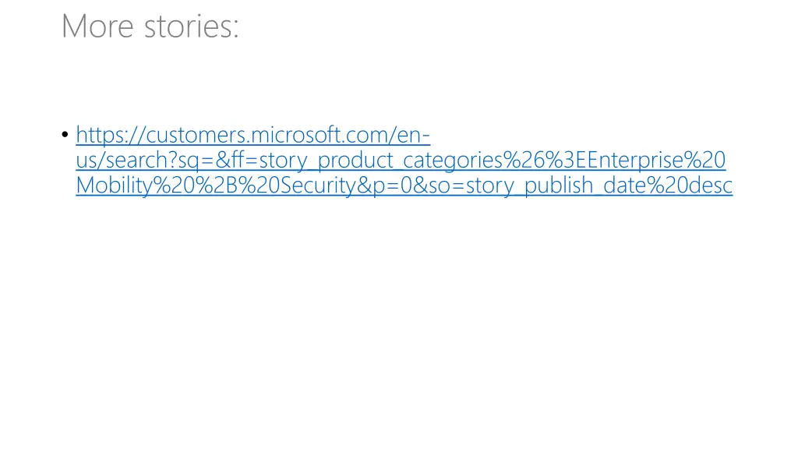This screenshot has height=449, width=798.
Task: Click the word "Mobility" in the link
Action: pos(115,186)
